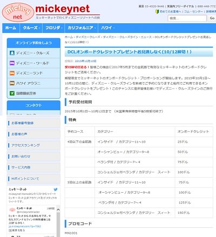Click the Twitter bird icon

coord(56,189)
